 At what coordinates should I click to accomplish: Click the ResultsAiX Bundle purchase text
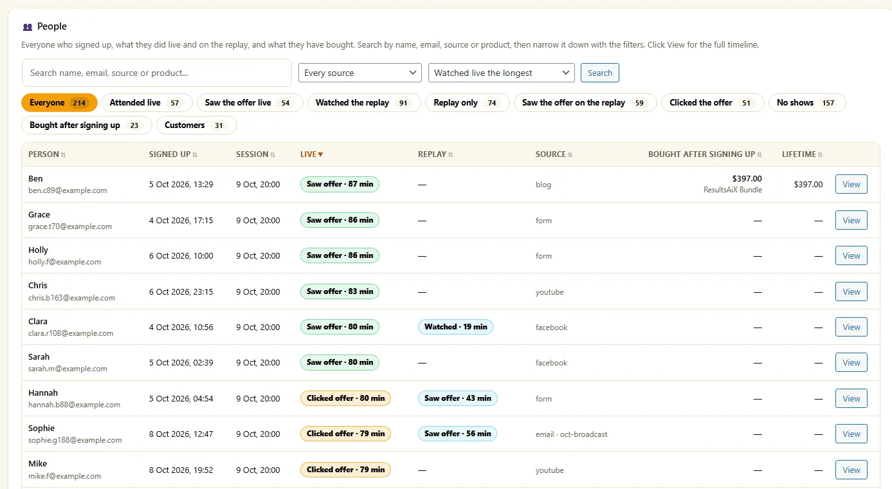coord(733,190)
